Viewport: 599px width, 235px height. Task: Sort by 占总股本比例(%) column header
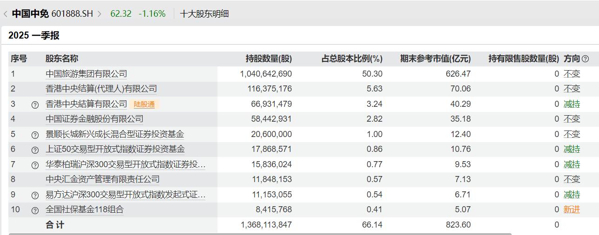point(352,59)
